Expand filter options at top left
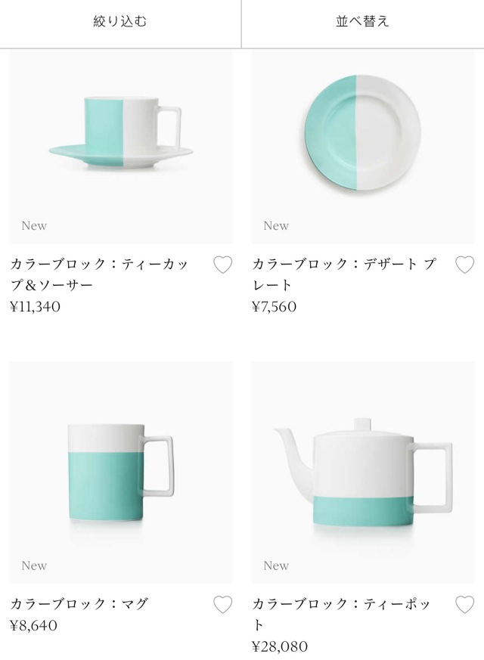The width and height of the screenshot is (484, 660). 120,23
